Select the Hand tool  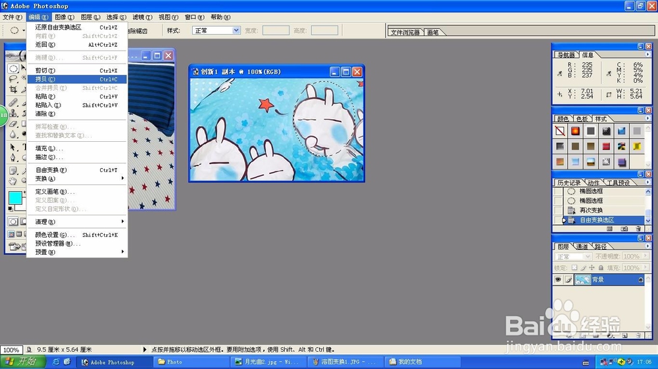click(13, 181)
